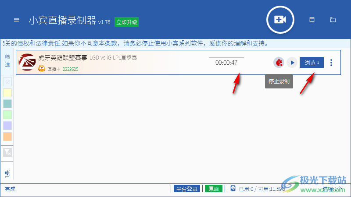Click the recording timer 00:00:47

point(226,63)
